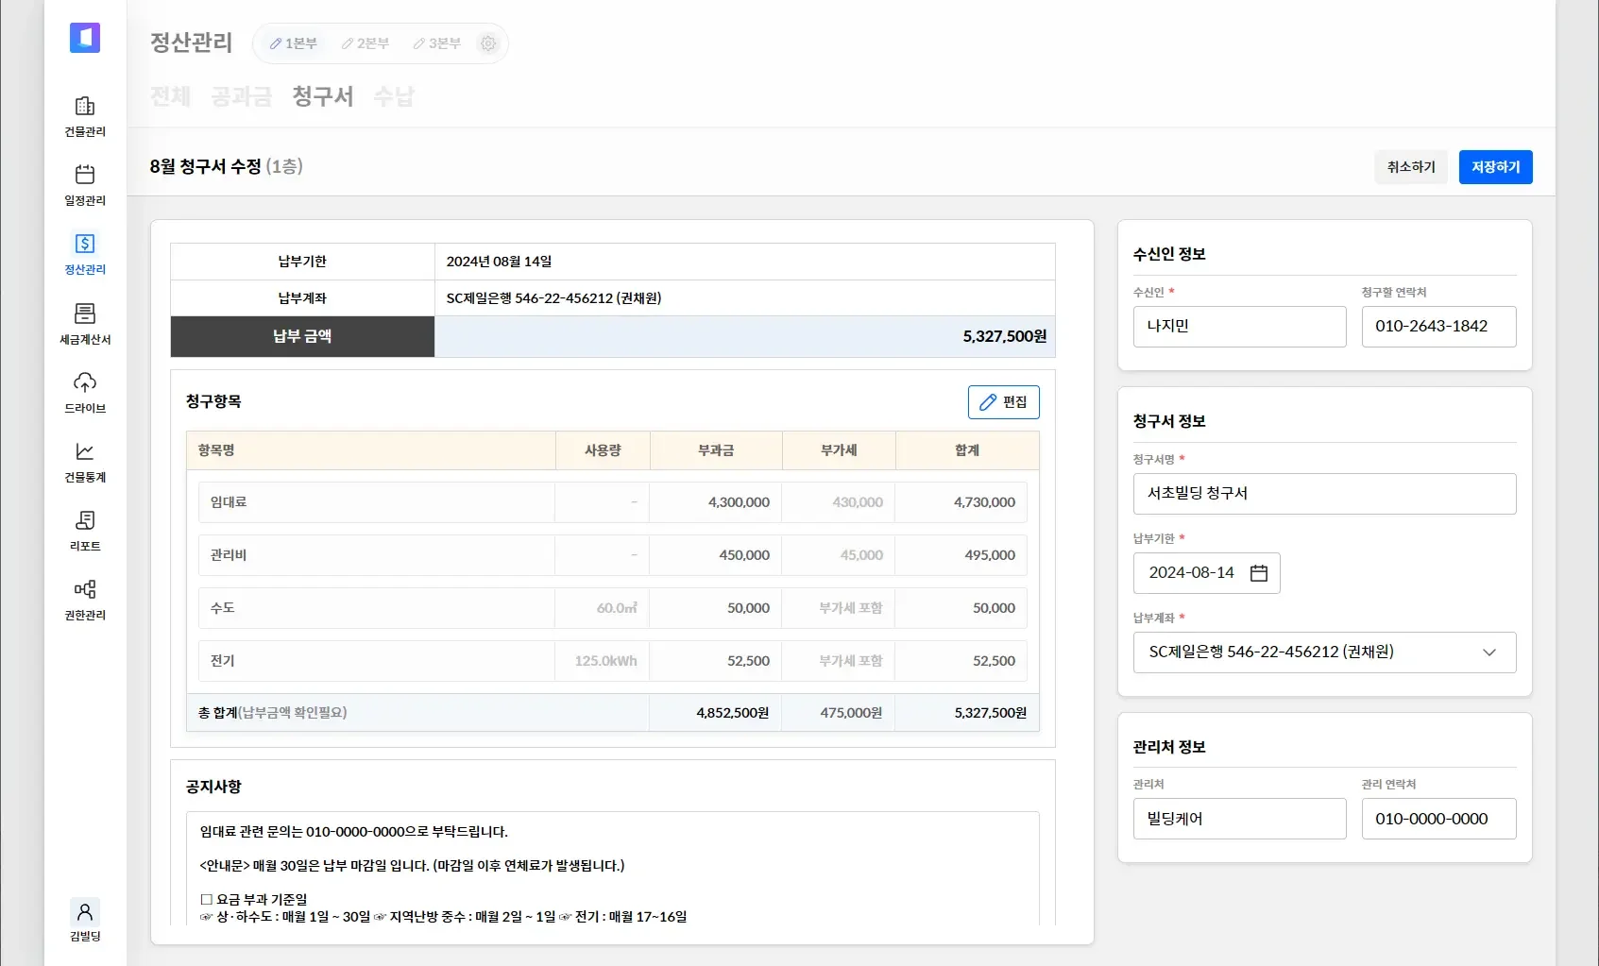Switch to the 수납 tab
Screen dimensions: 1599x966
(x=394, y=96)
